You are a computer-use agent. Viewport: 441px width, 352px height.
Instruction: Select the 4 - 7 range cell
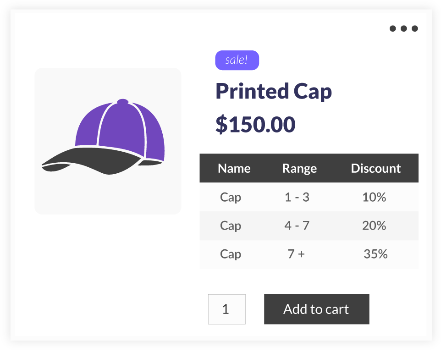click(297, 225)
